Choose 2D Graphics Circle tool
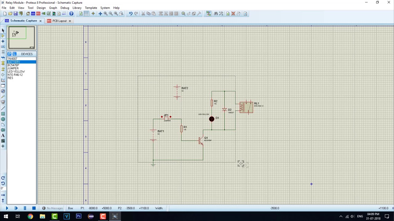Screen dimensions: 394x221 pos(3,119)
